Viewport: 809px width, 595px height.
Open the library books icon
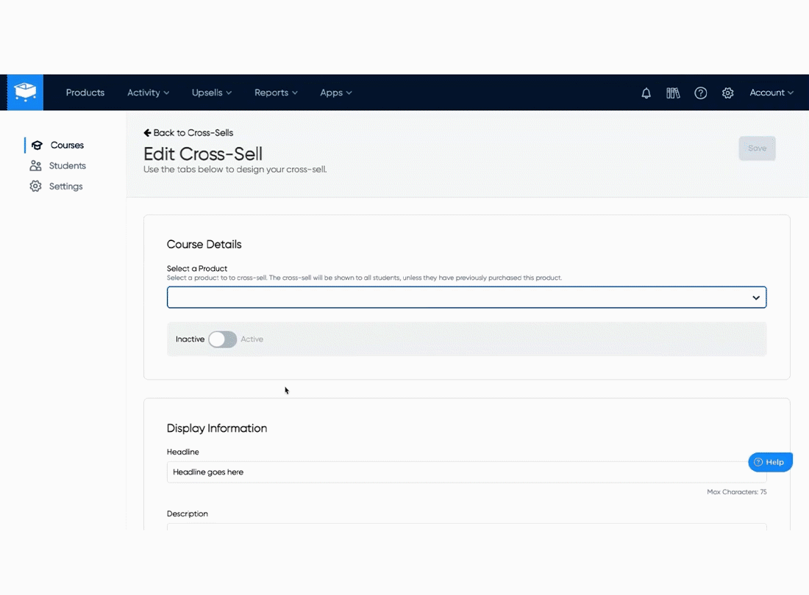673,93
